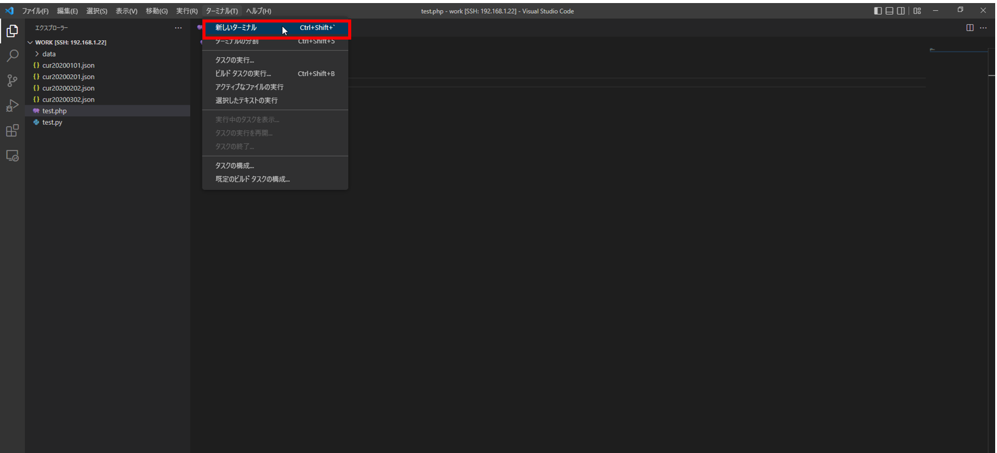Expand the data folder

pos(108,54)
